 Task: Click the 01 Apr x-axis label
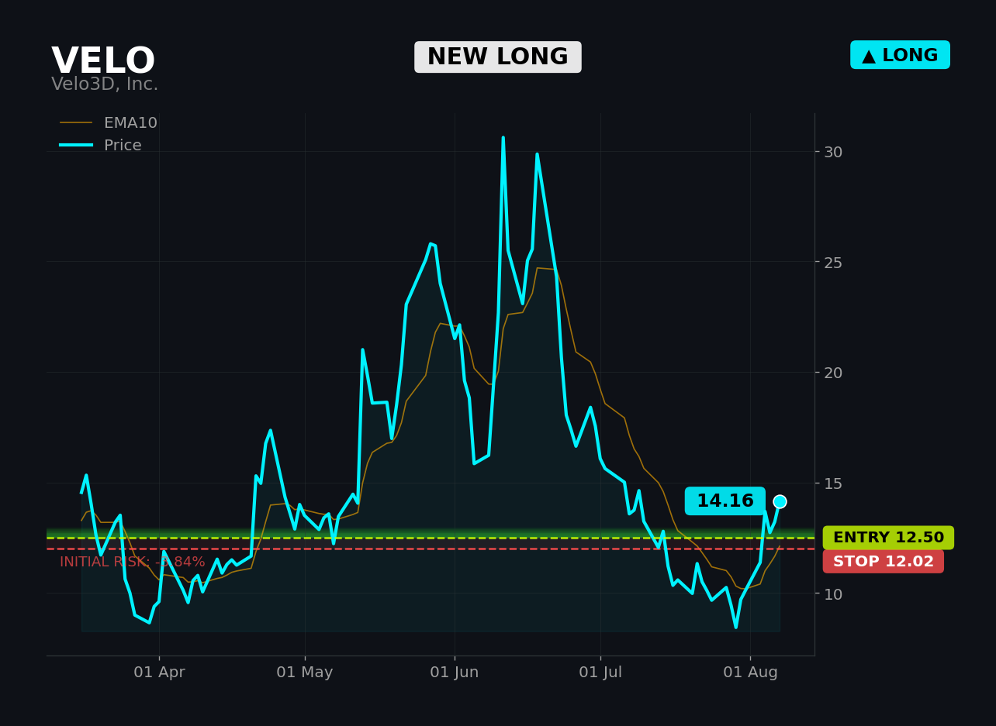point(159,673)
